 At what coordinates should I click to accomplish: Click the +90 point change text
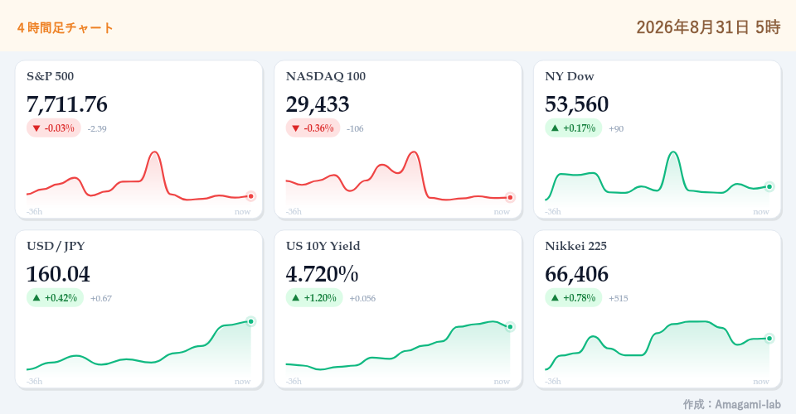616,128
